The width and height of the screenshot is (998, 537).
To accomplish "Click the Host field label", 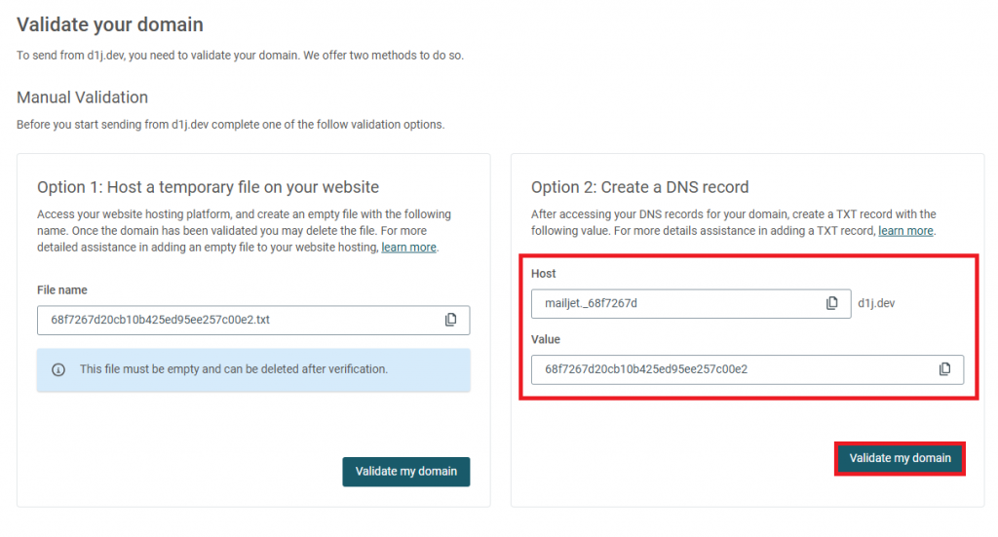I will pos(544,274).
